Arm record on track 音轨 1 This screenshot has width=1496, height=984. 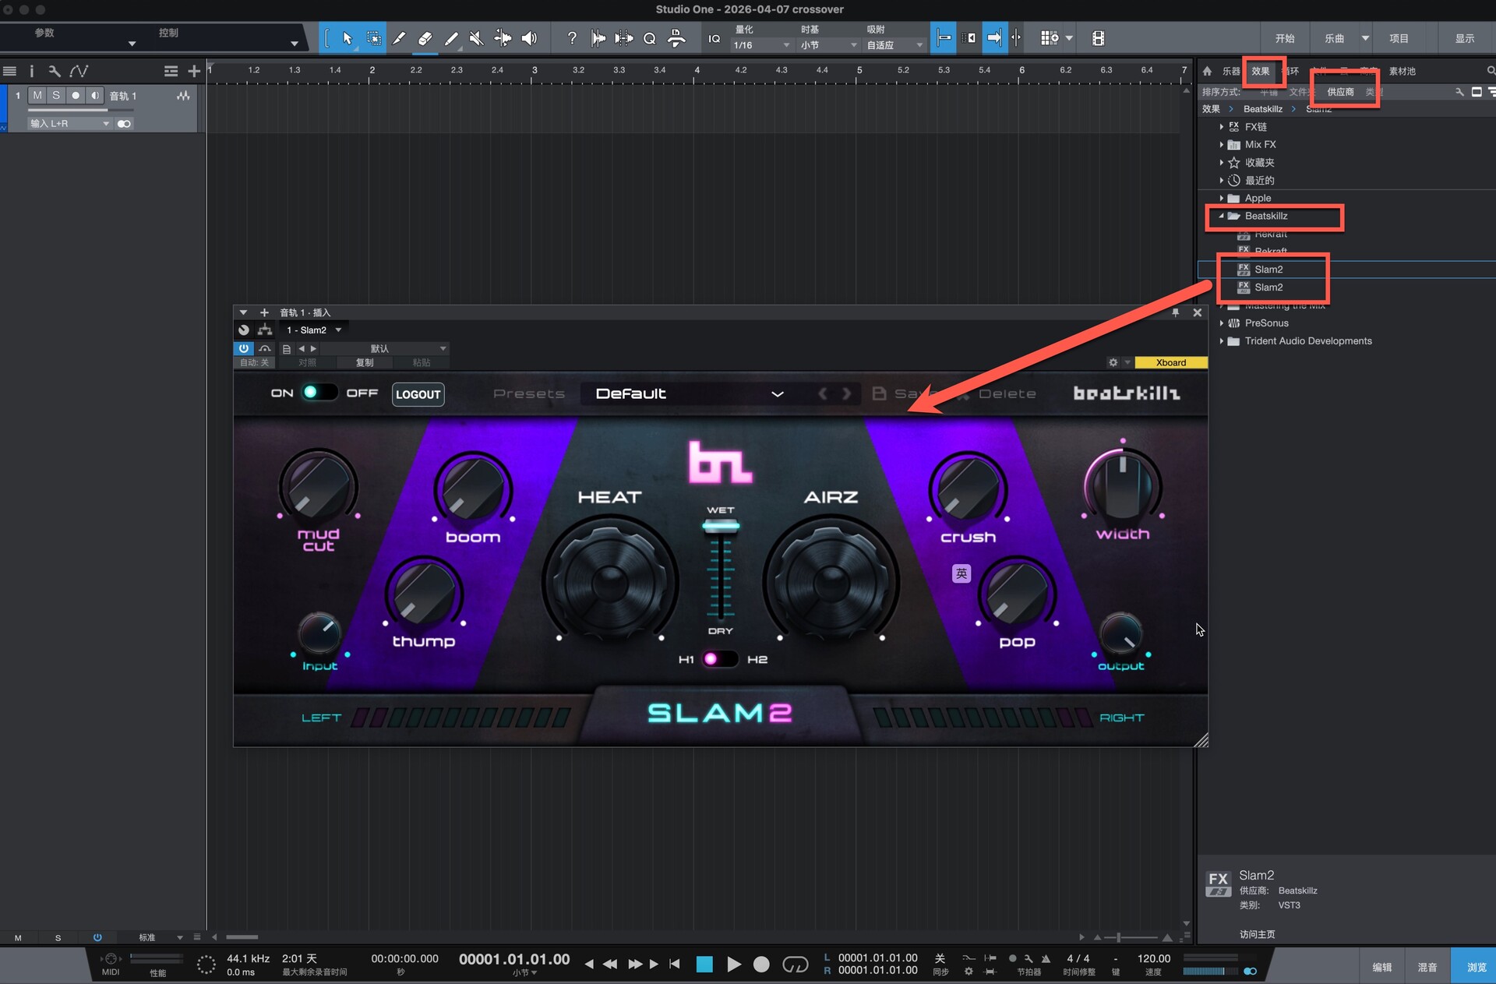coord(76,96)
